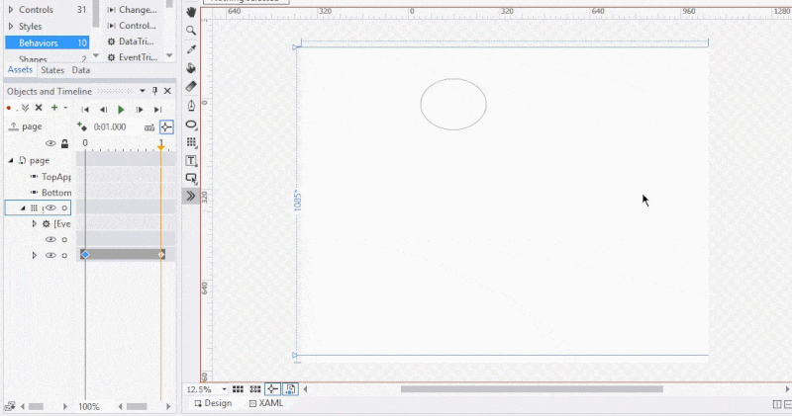Screen dimensions: 792x416
Task: Expand the Controls asset category
Action: click(x=11, y=10)
